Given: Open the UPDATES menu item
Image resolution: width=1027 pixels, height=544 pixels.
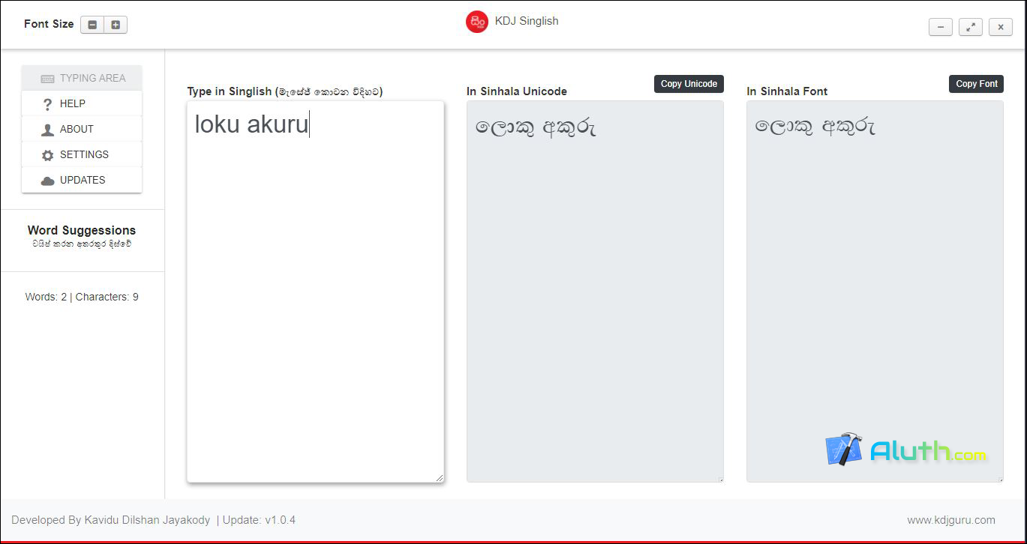Looking at the screenshot, I should pos(82,180).
